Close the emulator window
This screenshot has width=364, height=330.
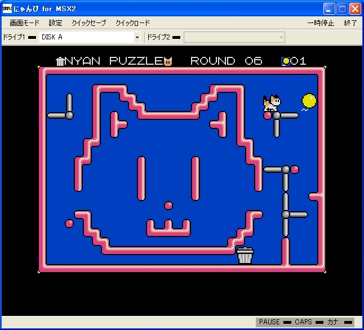tap(355, 9)
